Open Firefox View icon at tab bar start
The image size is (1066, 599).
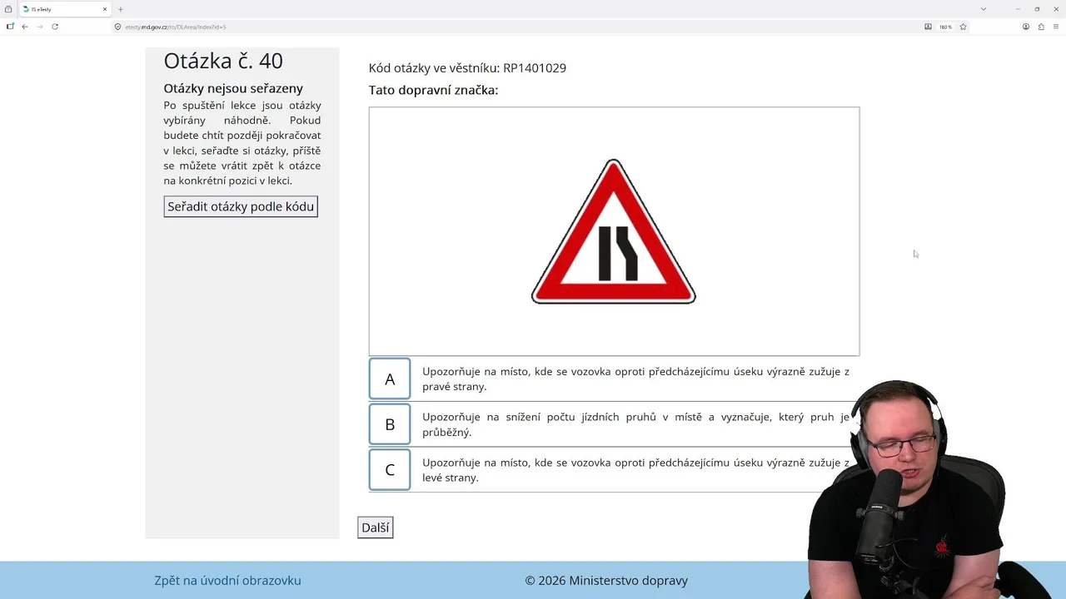click(8, 9)
